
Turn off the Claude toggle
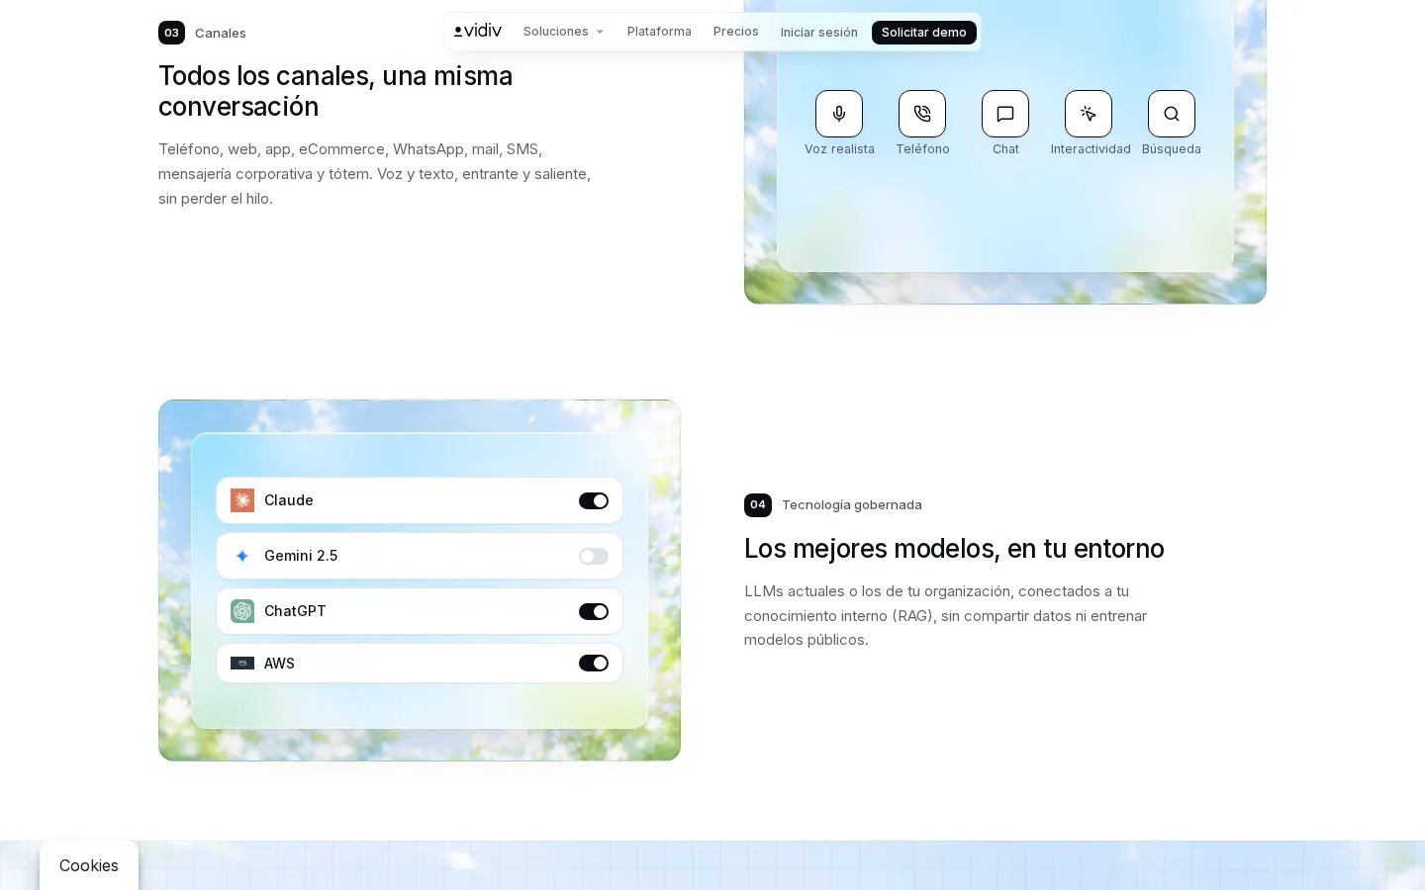coord(594,500)
